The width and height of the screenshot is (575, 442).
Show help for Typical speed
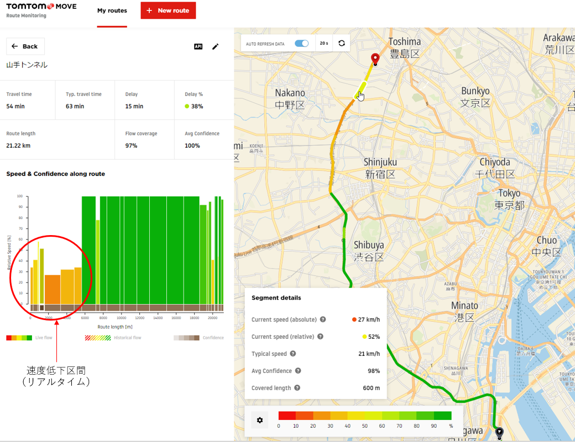click(292, 354)
